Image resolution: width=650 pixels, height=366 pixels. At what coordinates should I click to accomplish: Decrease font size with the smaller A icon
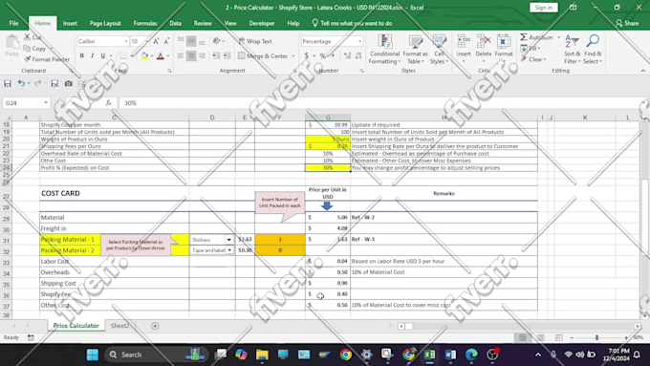pos(166,41)
